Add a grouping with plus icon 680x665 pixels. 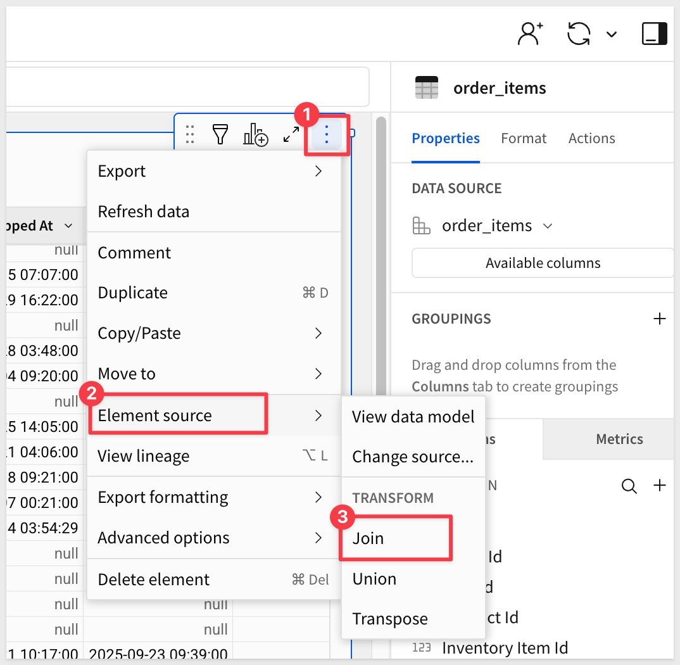(x=660, y=319)
